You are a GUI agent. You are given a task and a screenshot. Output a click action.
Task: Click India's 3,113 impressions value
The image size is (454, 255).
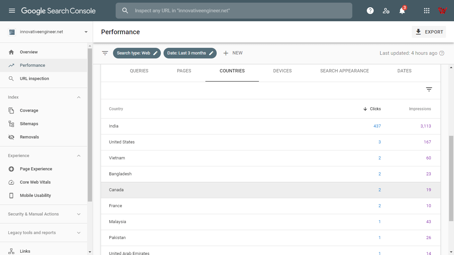click(425, 126)
